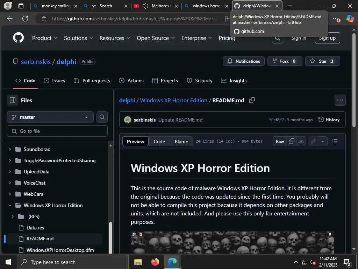This screenshot has height=269, width=358.
Task: Open the edit options dropdown arrow
Action: click(323, 142)
